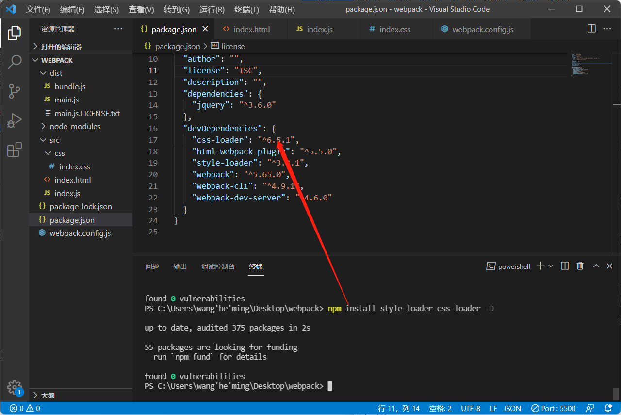Switch to the 问题 panel tab

tap(152, 266)
